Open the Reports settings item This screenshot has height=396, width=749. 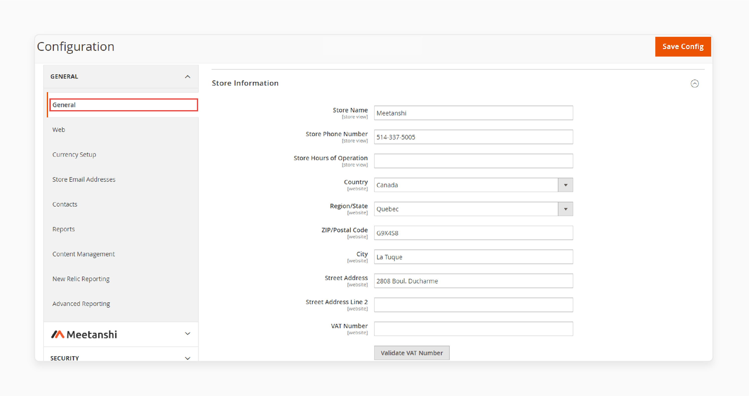tap(63, 229)
